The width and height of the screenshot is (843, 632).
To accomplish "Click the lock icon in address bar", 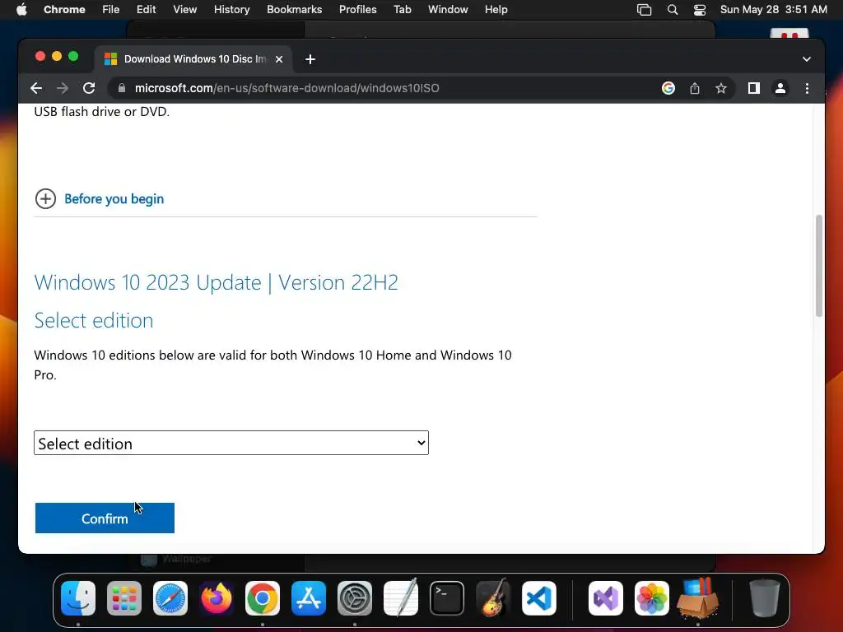I will [x=122, y=88].
